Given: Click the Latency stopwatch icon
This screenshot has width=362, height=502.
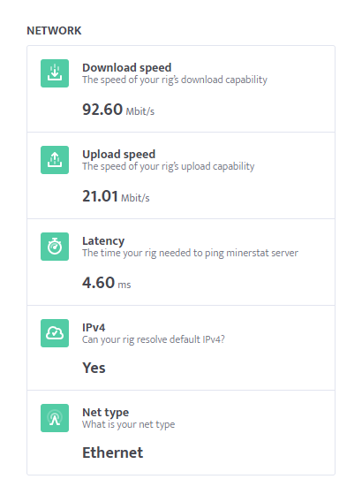Looking at the screenshot, I should 55,247.
